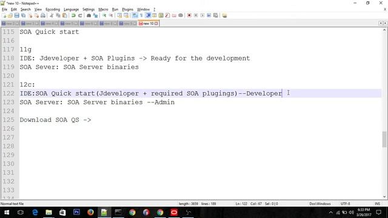Click the Copy toolbar icon
The image size is (388, 218).
pos(58,16)
